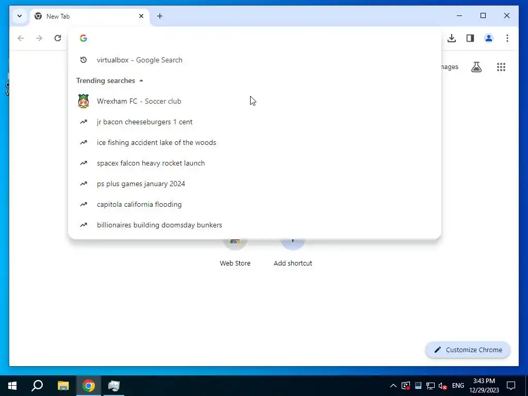
Task: Open the tab search dropdown arrow
Action: 20,16
